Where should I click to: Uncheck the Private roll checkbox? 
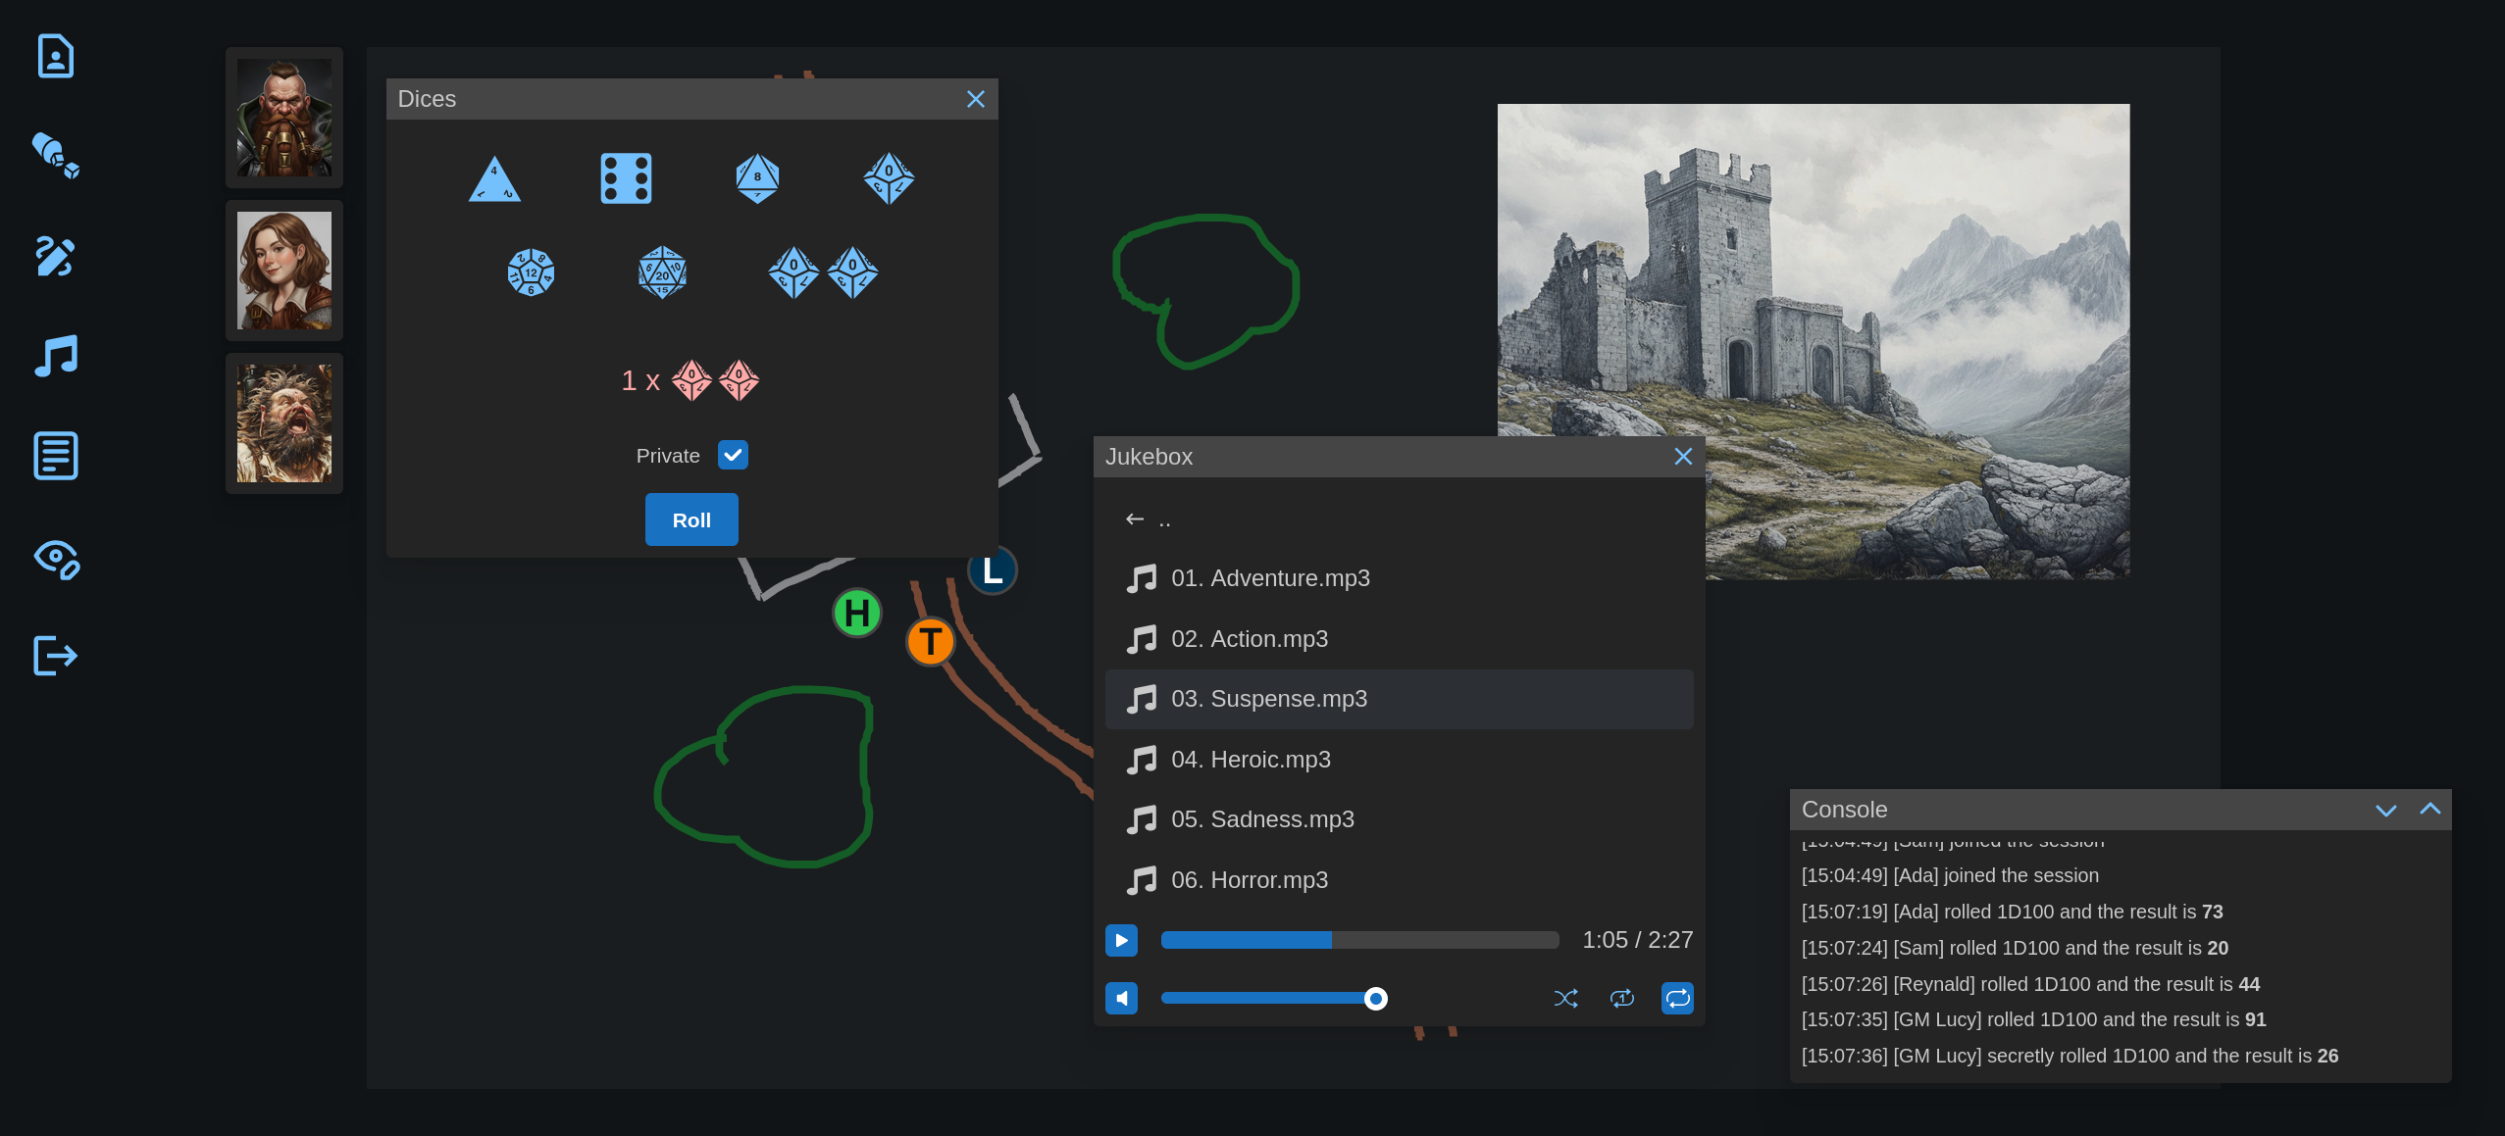tap(733, 455)
